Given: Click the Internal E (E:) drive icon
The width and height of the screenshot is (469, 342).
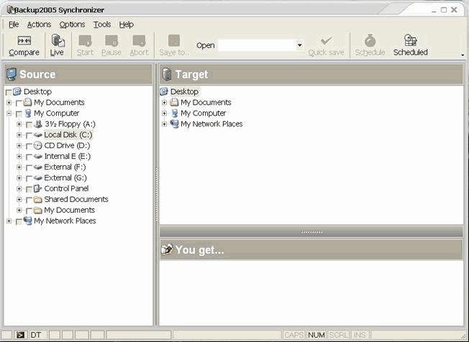Looking at the screenshot, I should click(x=37, y=156).
